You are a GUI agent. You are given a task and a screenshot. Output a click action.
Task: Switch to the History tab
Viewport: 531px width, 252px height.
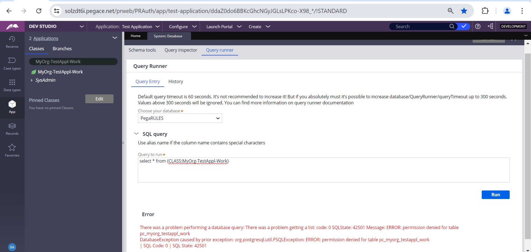point(176,81)
